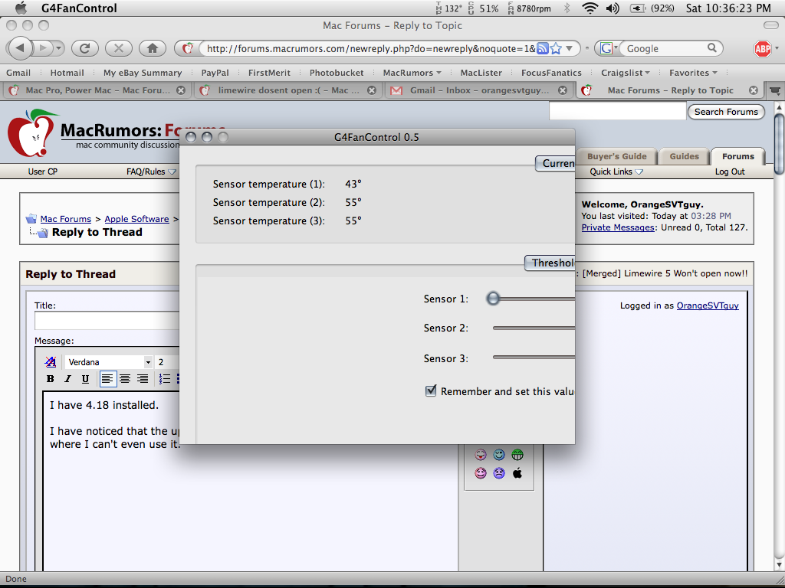This screenshot has width=785, height=588.
Task: Click the Adblock Plus ABP icon
Action: pyautogui.click(x=763, y=48)
